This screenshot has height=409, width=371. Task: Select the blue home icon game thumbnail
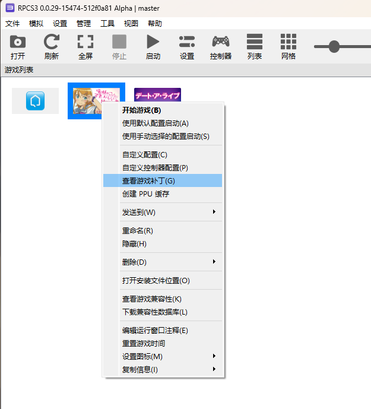[35, 101]
